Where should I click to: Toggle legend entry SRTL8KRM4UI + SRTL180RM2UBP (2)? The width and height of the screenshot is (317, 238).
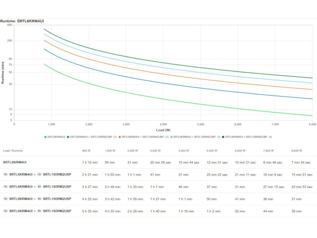(x=144, y=137)
